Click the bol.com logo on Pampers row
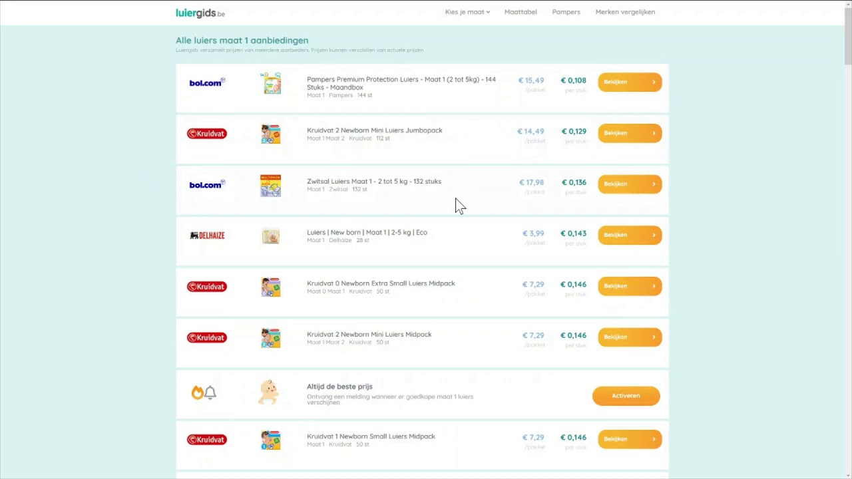Image resolution: width=852 pixels, height=479 pixels. point(207,82)
